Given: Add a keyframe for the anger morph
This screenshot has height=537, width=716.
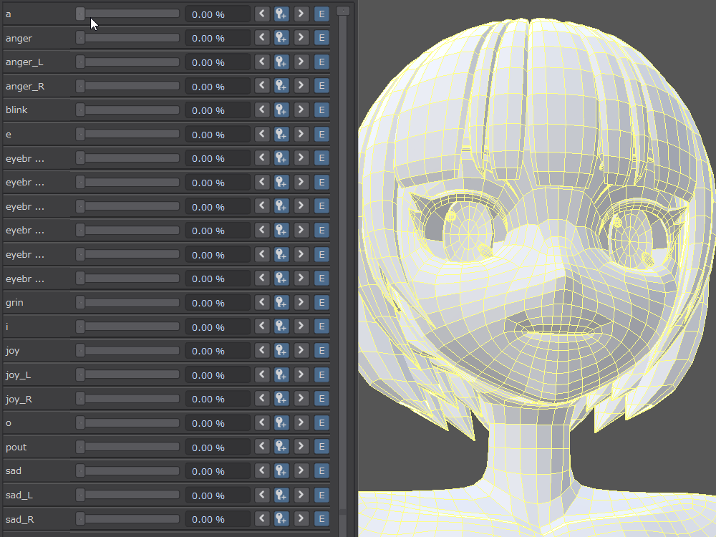Looking at the screenshot, I should (x=281, y=38).
